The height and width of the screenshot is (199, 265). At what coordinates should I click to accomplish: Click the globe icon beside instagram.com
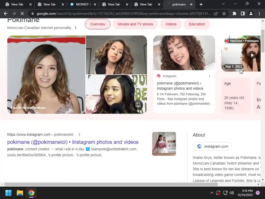199,146
